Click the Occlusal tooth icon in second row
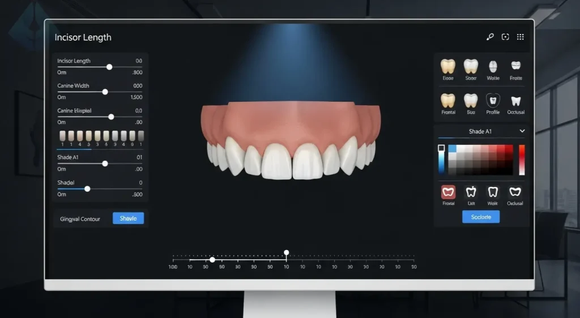This screenshot has height=318, width=580. pos(515,101)
